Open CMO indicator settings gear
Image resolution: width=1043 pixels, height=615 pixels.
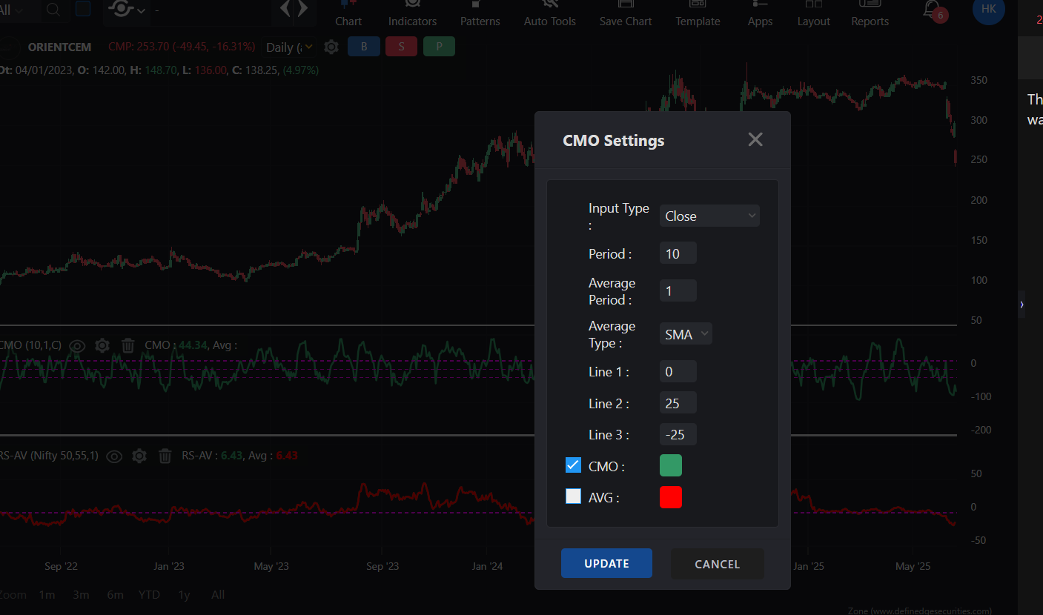pos(102,345)
